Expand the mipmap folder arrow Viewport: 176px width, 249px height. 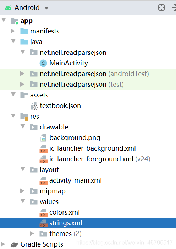(22, 191)
